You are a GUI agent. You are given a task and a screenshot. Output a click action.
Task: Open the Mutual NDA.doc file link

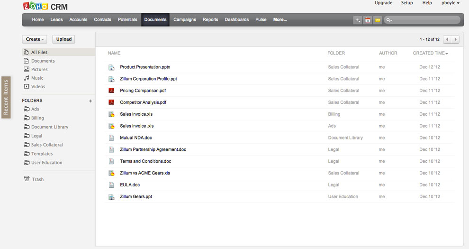click(136, 138)
